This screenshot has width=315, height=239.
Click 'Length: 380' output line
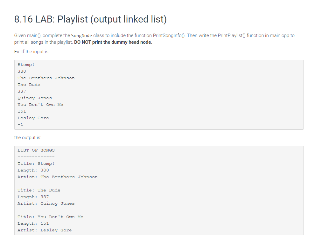(x=33, y=170)
